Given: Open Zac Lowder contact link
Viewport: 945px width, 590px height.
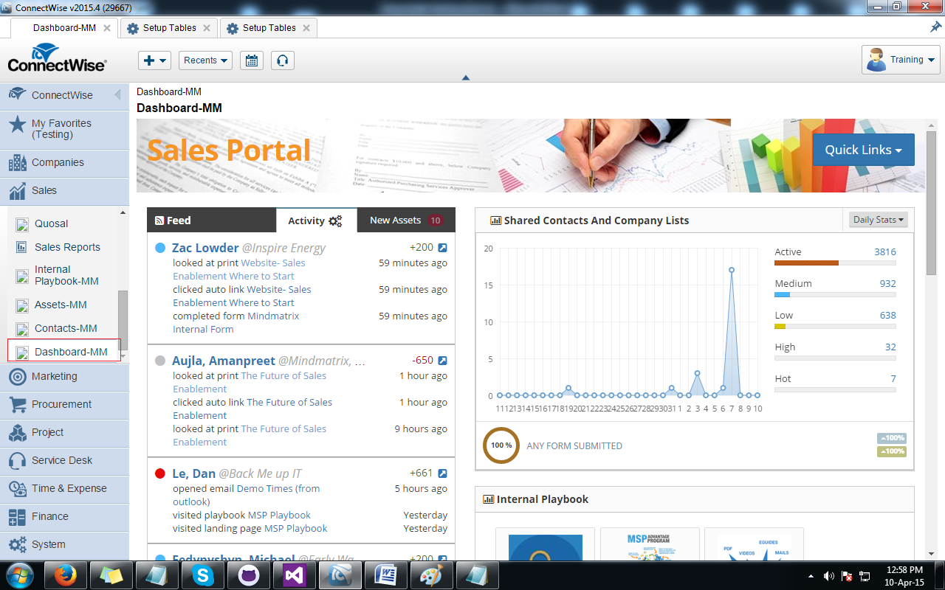Looking at the screenshot, I should [x=205, y=248].
